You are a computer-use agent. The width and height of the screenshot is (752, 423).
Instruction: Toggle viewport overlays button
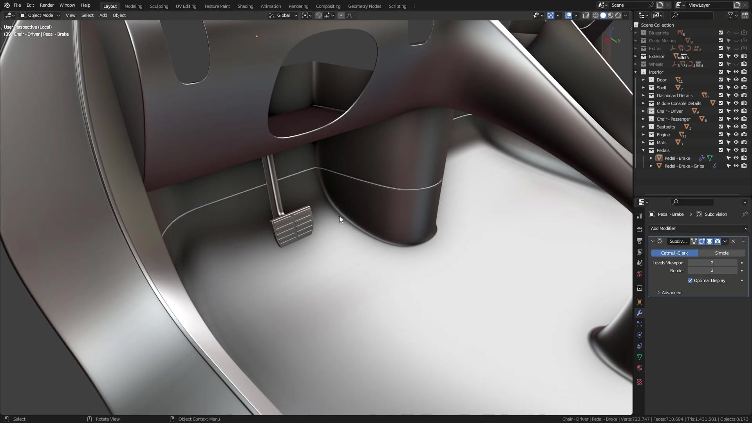[x=568, y=15]
